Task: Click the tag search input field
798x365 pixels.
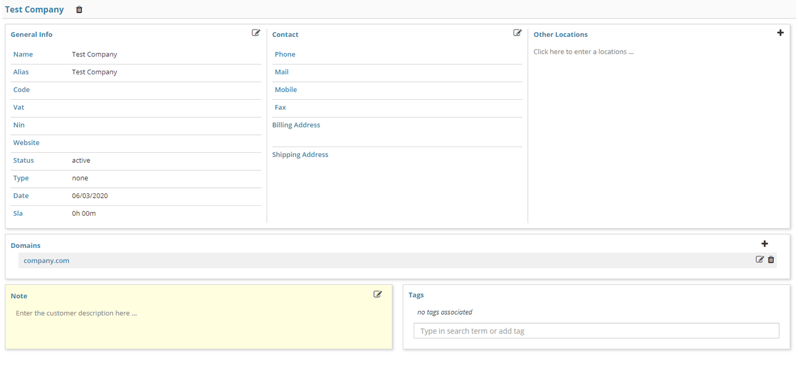Action: coord(596,331)
